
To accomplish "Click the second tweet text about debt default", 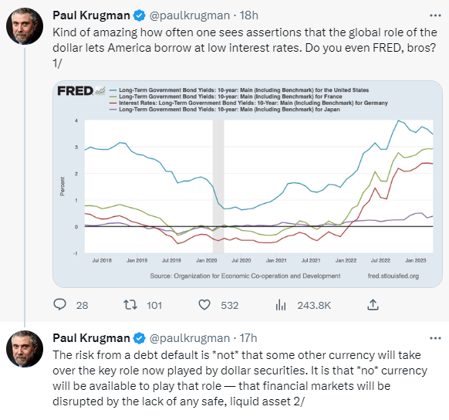I will point(240,378).
